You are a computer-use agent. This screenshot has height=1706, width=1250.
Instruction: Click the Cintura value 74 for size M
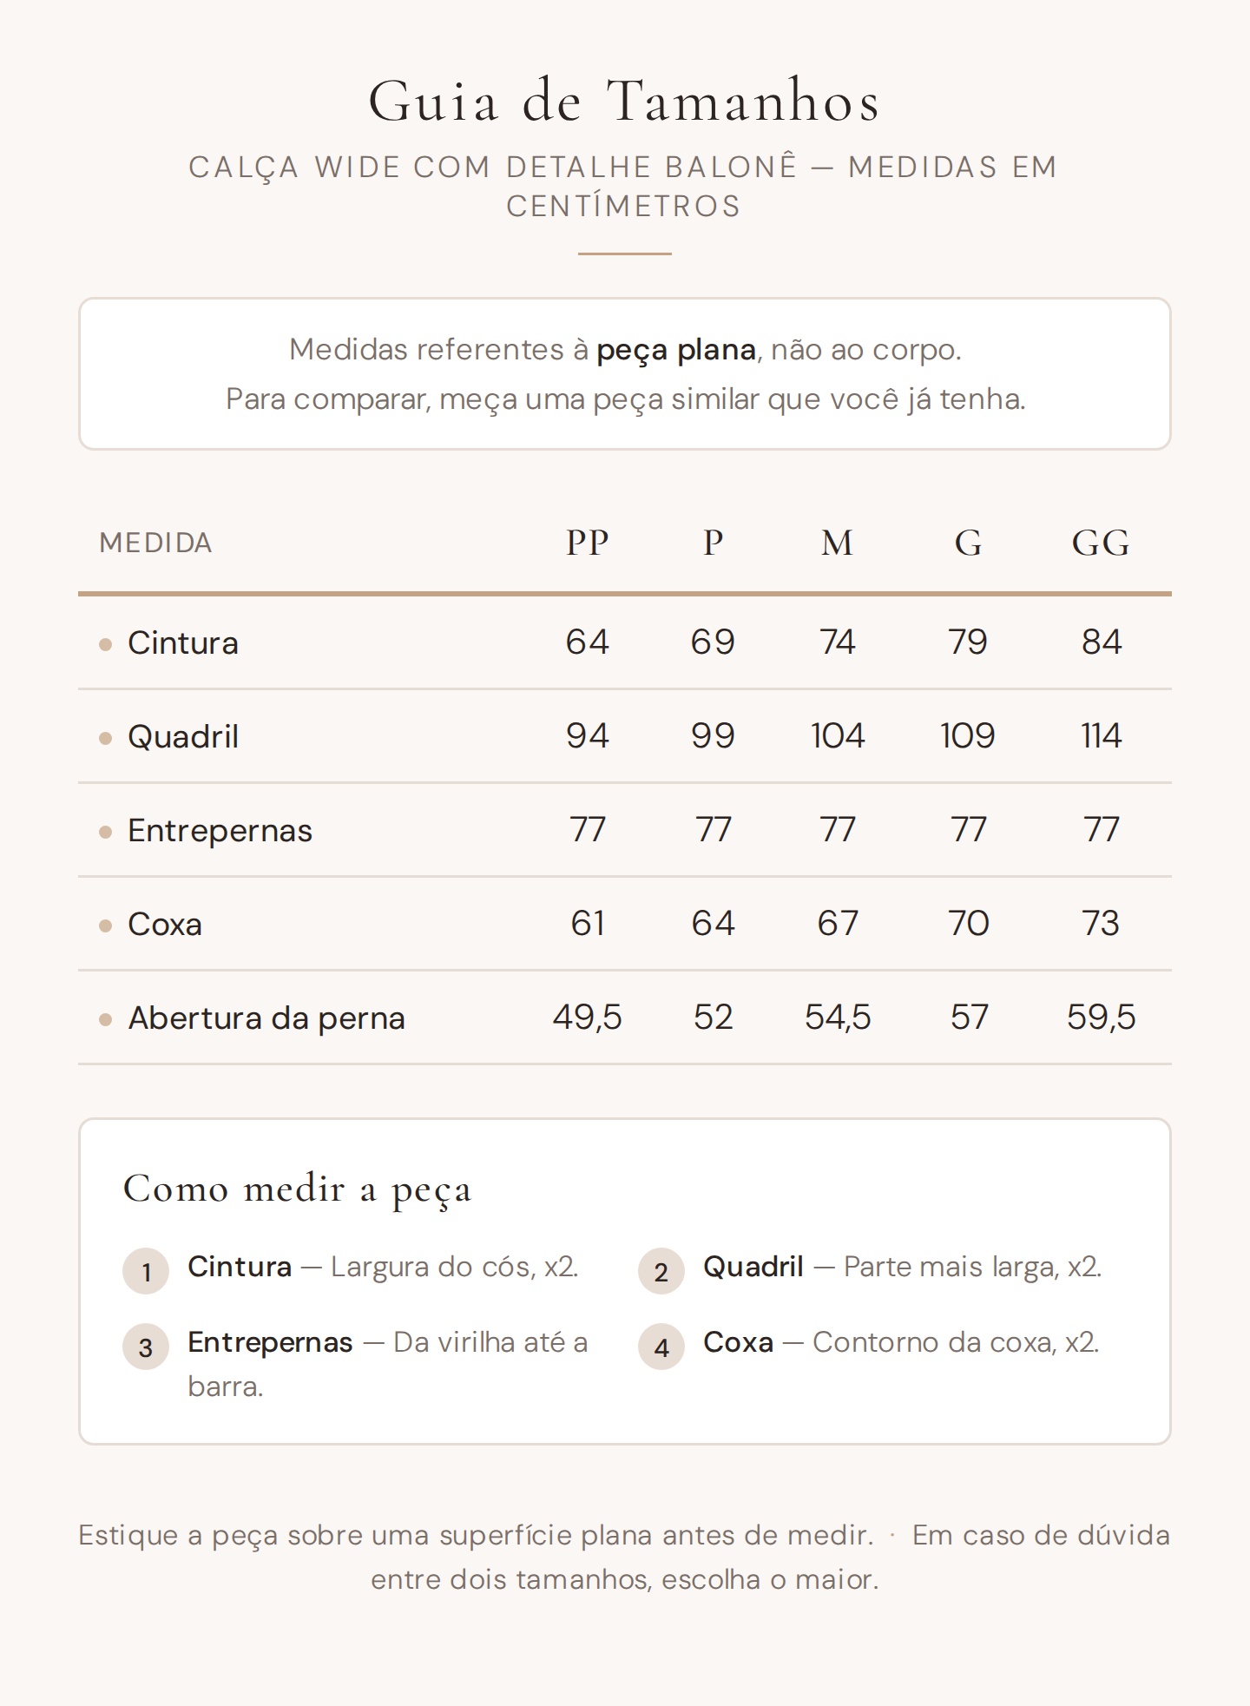838,642
